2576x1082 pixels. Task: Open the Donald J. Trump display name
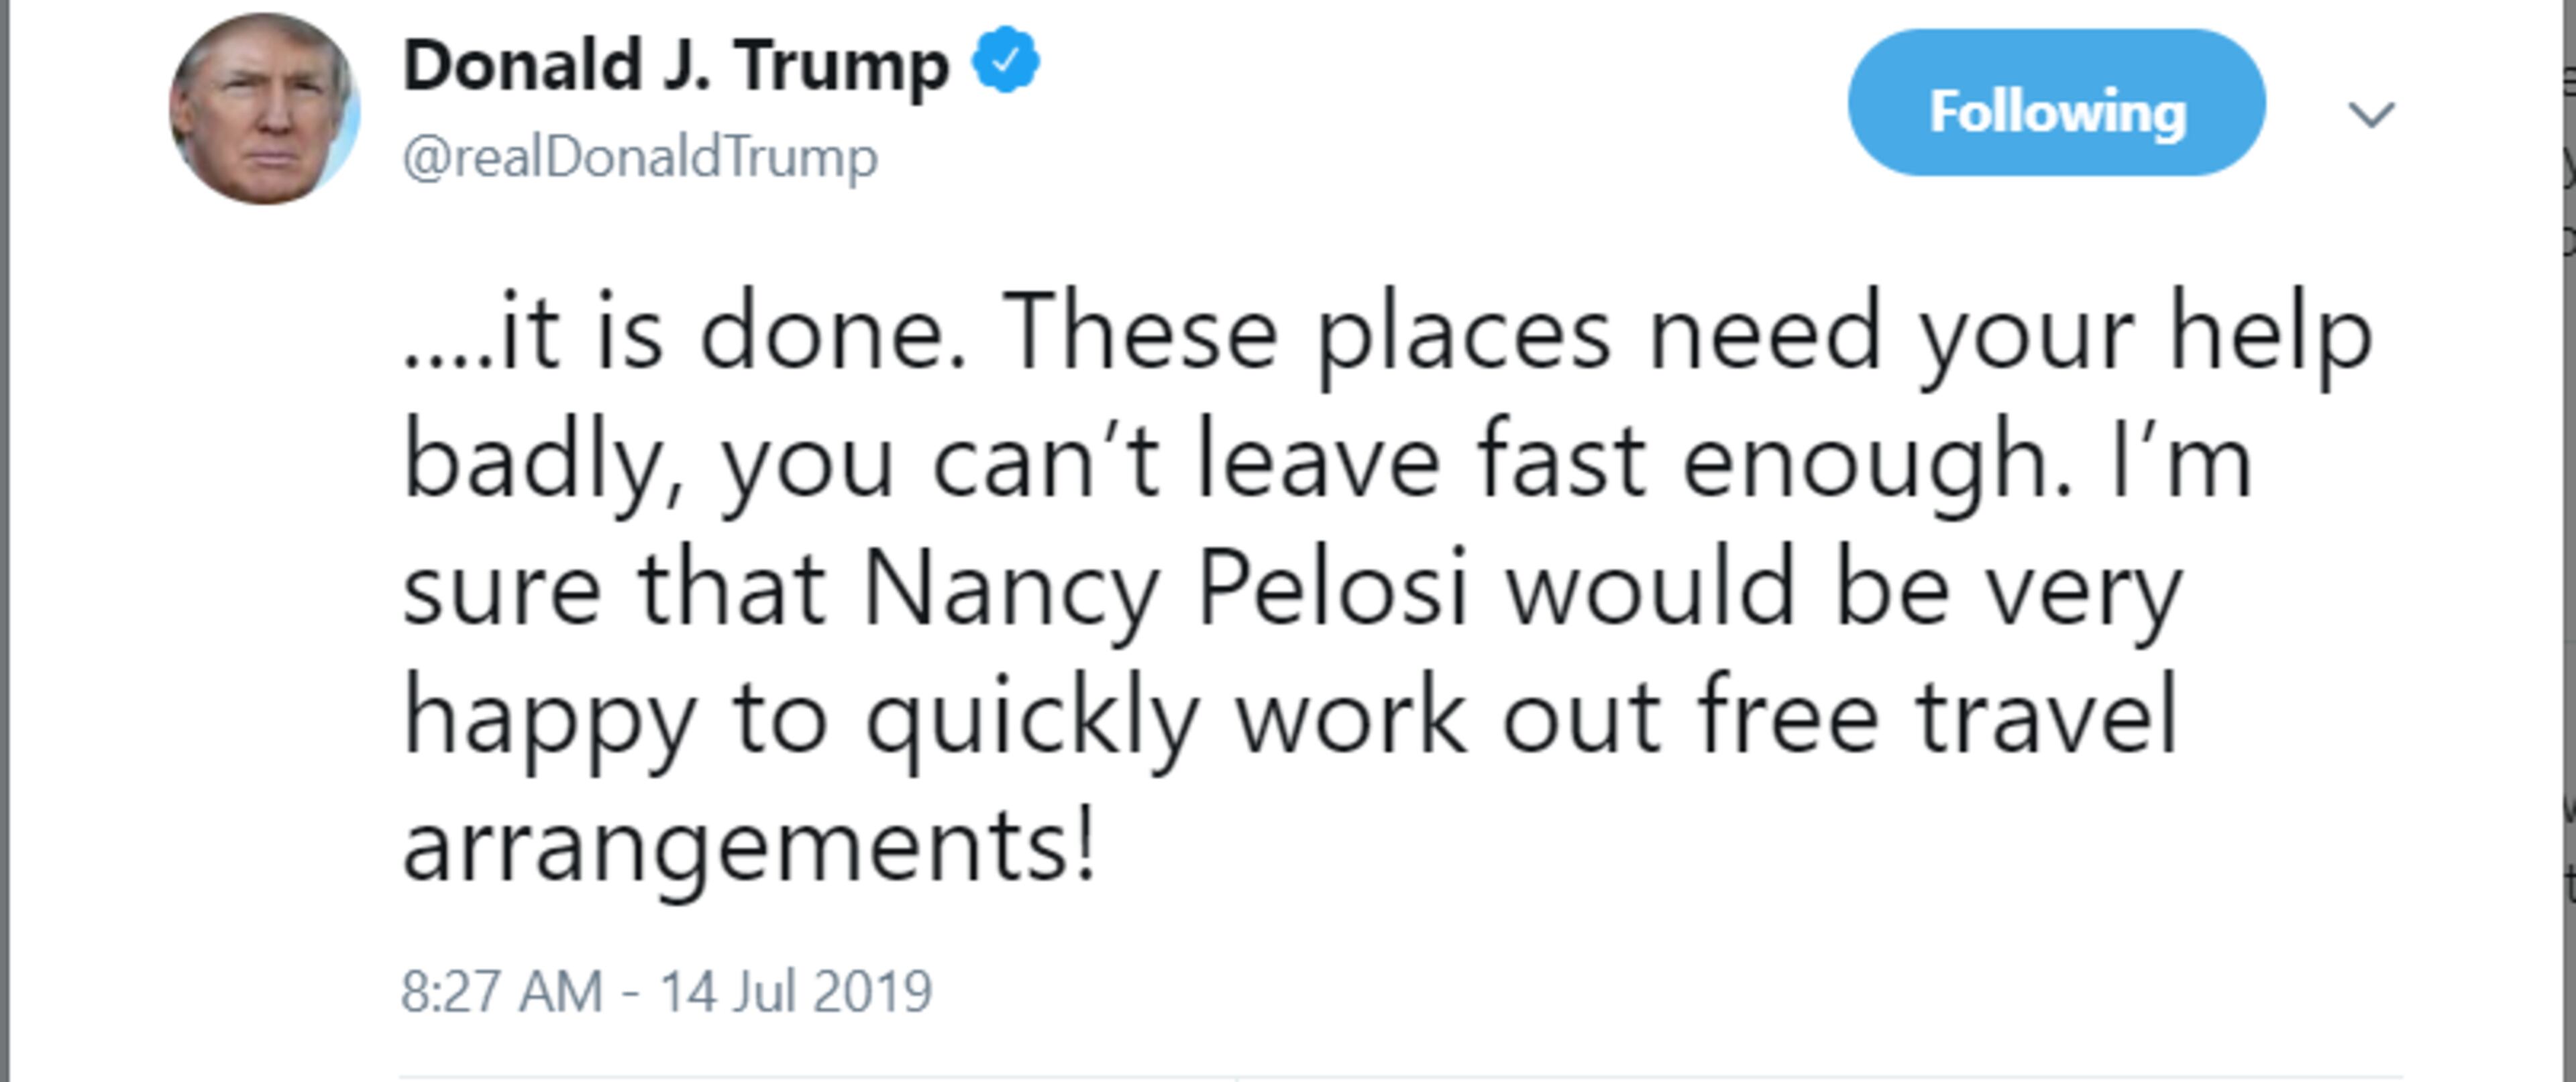[x=675, y=65]
